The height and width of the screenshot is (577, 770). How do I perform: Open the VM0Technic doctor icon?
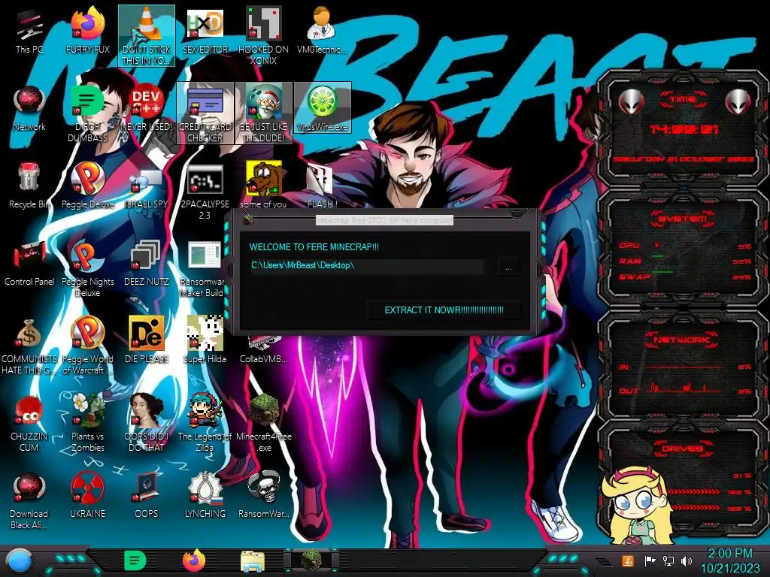[x=322, y=32]
